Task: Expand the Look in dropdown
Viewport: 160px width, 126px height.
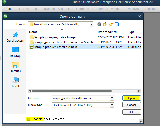Action: click(x=91, y=24)
